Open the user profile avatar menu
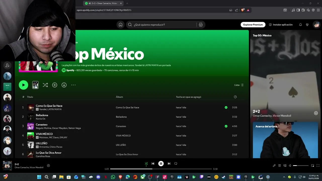Image resolution: width=322 pixels, height=181 pixels. pyautogui.click(x=316, y=25)
